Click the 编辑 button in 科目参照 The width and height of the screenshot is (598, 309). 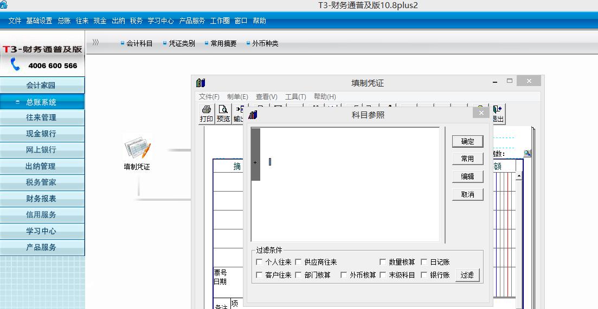coord(467,176)
